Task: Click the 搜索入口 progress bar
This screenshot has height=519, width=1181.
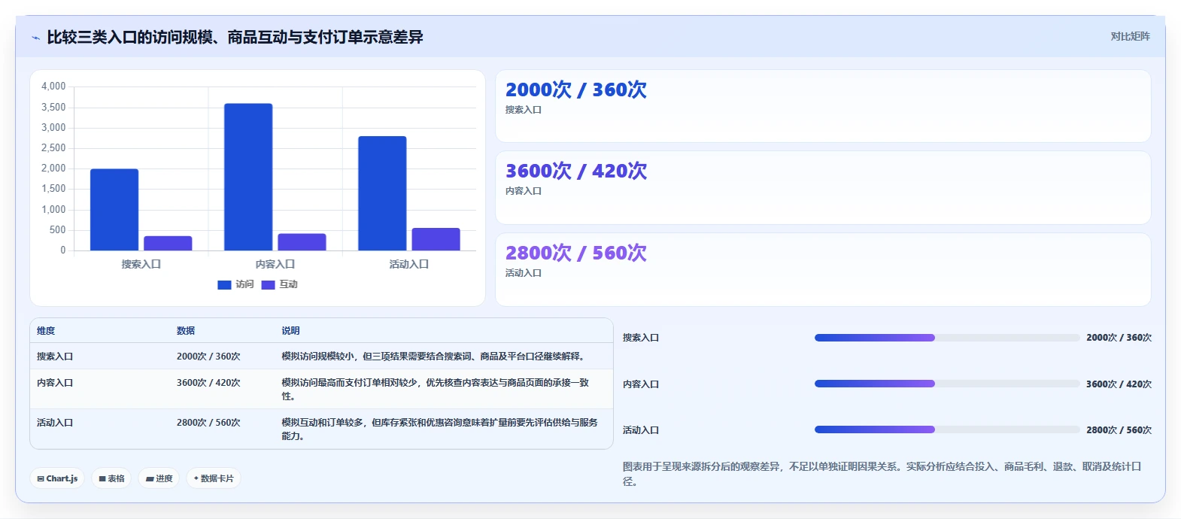Action: tap(947, 338)
